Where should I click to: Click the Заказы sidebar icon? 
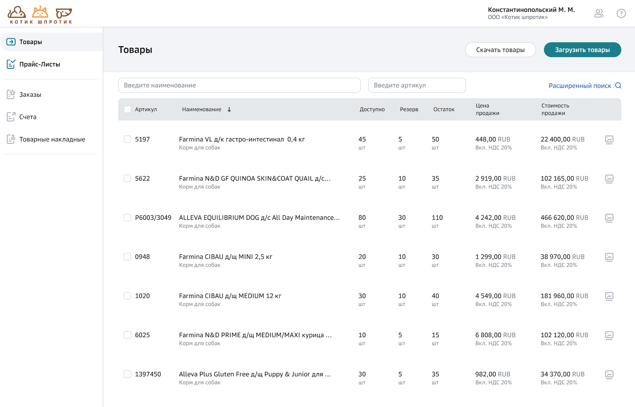[11, 94]
